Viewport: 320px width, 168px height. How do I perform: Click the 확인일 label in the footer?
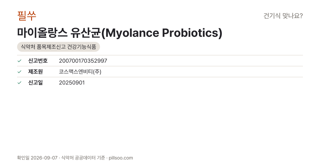click(x=23, y=158)
